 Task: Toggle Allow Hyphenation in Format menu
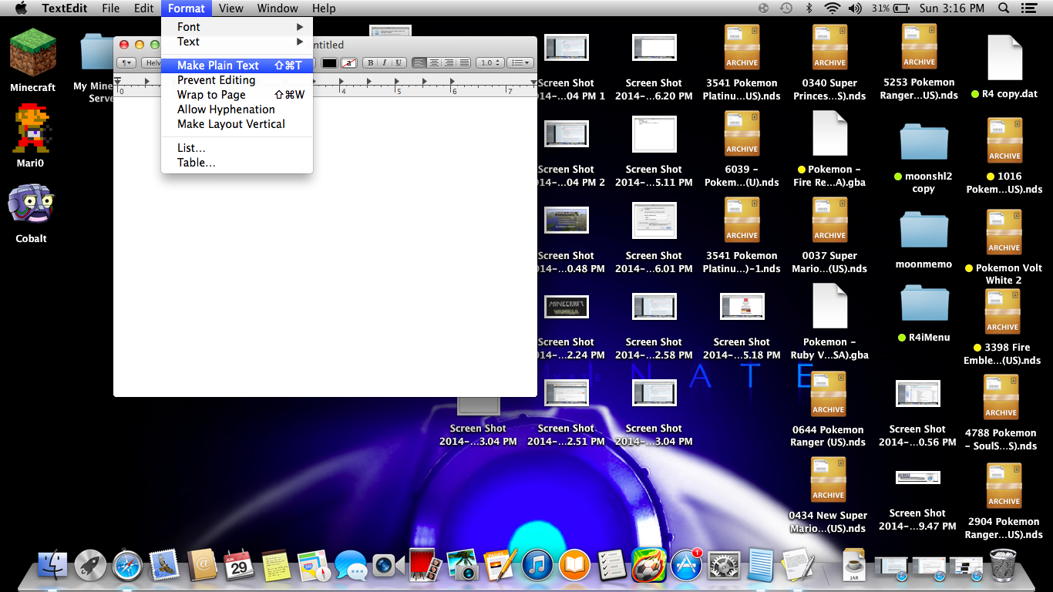tap(237, 109)
